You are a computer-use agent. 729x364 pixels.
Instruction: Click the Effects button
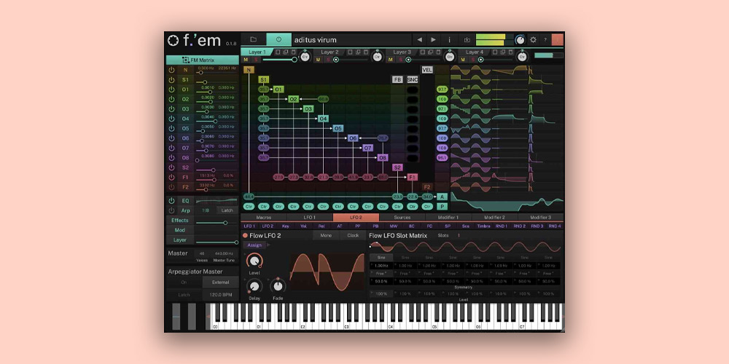pyautogui.click(x=179, y=220)
